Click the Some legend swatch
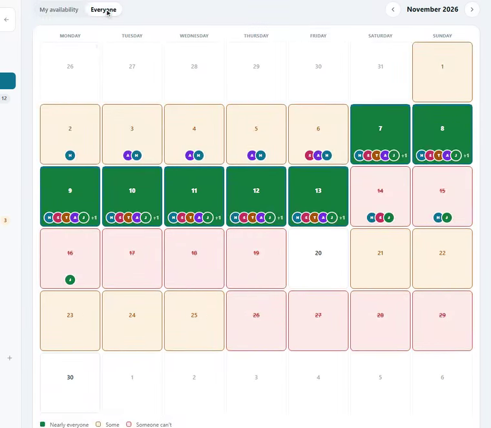Screen dimensions: 491x428 pyautogui.click(x=98, y=424)
